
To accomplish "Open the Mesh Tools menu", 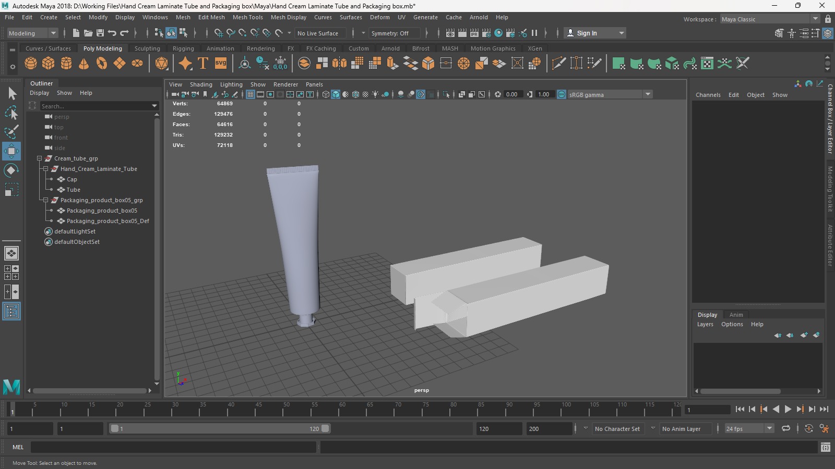I will (248, 17).
